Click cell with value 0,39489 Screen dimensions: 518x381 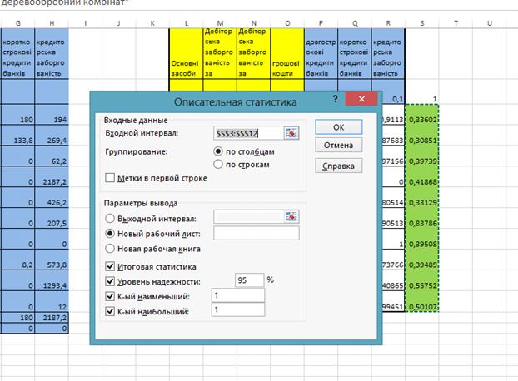point(422,260)
